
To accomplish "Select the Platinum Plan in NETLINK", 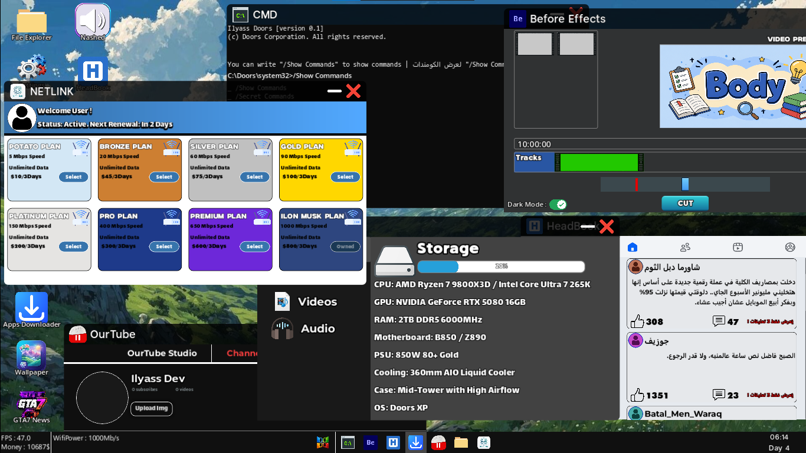I will pyautogui.click(x=74, y=247).
